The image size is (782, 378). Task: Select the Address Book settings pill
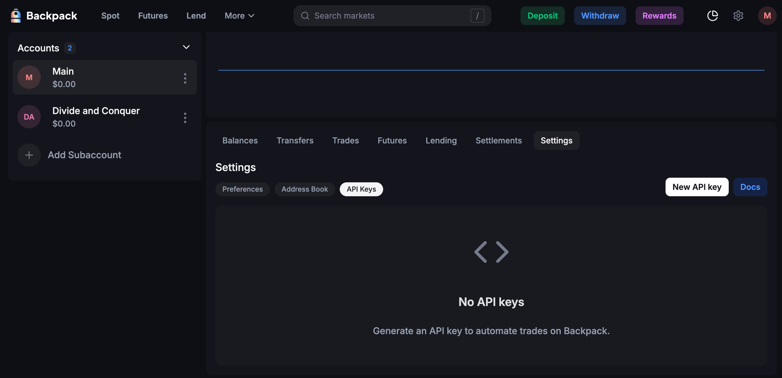point(304,189)
